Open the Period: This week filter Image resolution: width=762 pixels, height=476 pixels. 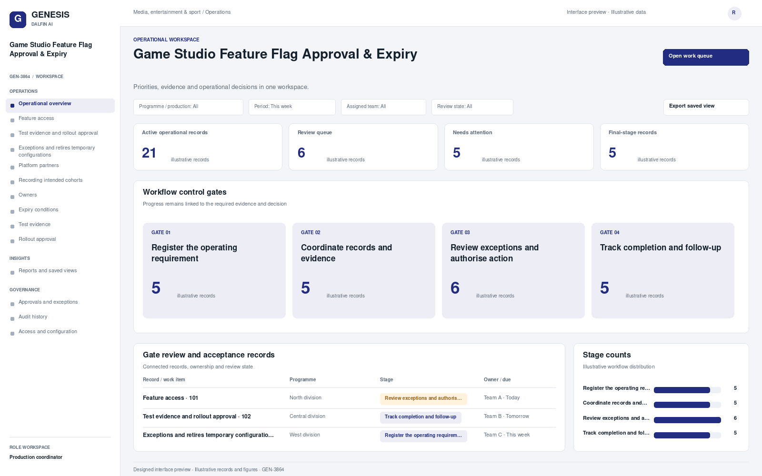tap(292, 107)
